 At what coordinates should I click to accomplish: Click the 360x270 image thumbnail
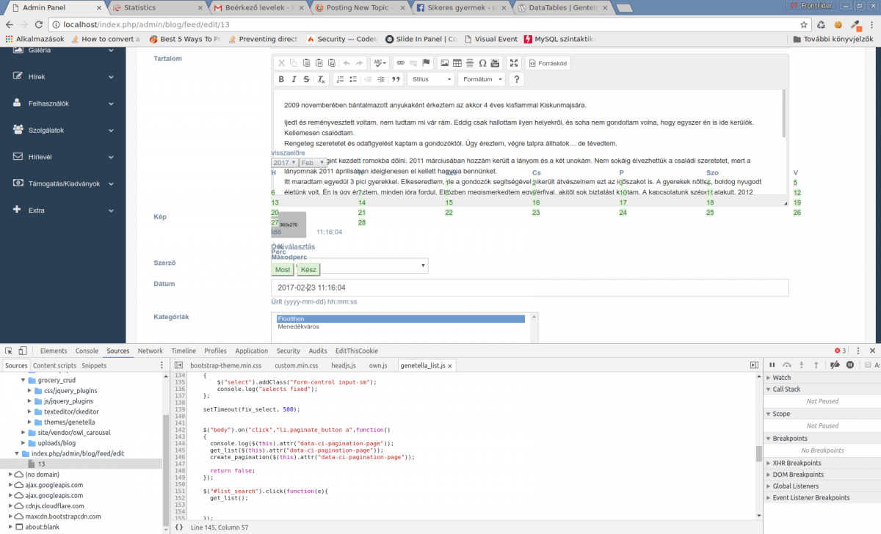pos(288,224)
